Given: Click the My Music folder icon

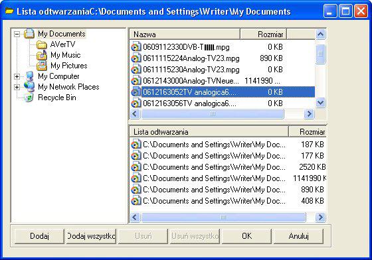Looking at the screenshot, I should [x=42, y=55].
